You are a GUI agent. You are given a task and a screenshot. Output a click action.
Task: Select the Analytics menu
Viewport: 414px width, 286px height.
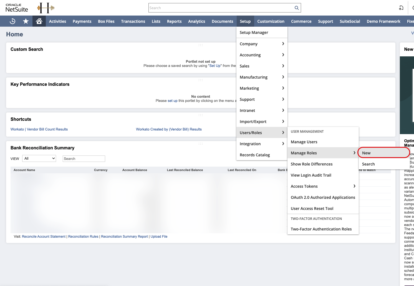196,21
